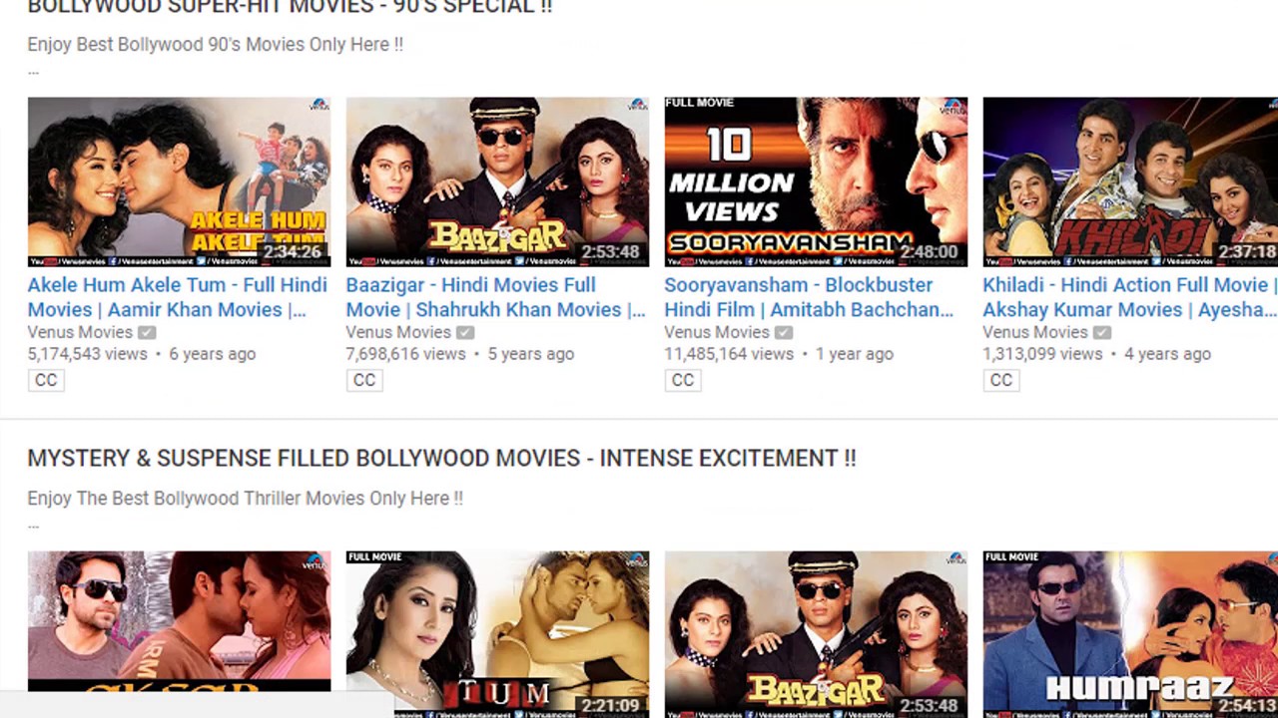Open Humraaz movie thumbnail
Viewport: 1278px width, 718px height.
point(1130,634)
